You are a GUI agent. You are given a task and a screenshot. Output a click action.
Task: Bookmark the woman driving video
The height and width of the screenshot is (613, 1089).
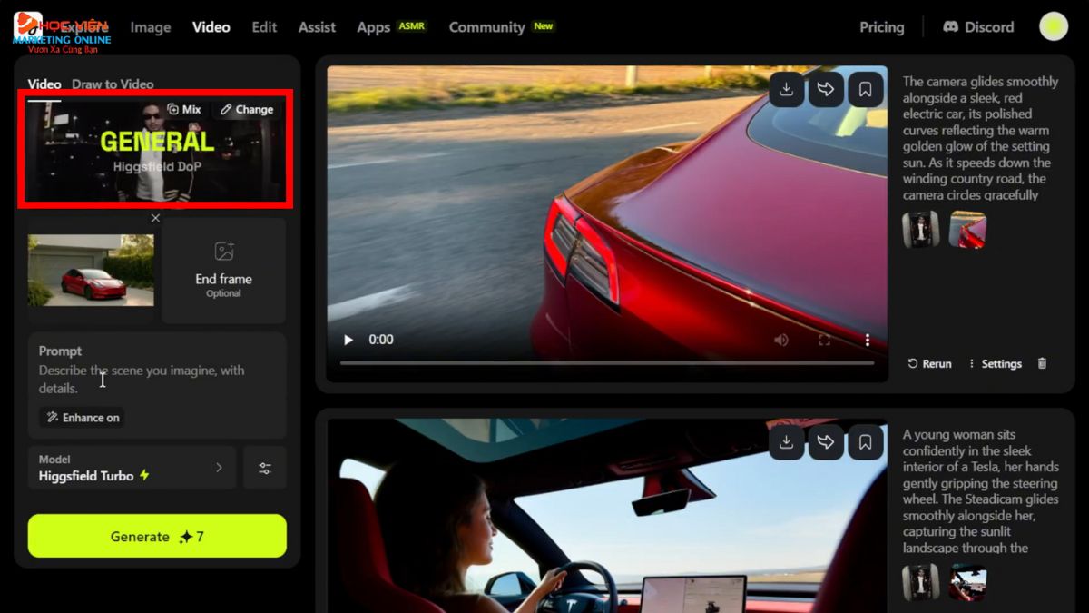(865, 442)
